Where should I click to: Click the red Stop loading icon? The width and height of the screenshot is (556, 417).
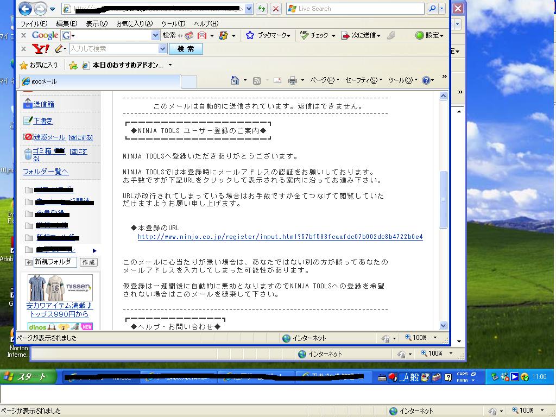pos(276,9)
